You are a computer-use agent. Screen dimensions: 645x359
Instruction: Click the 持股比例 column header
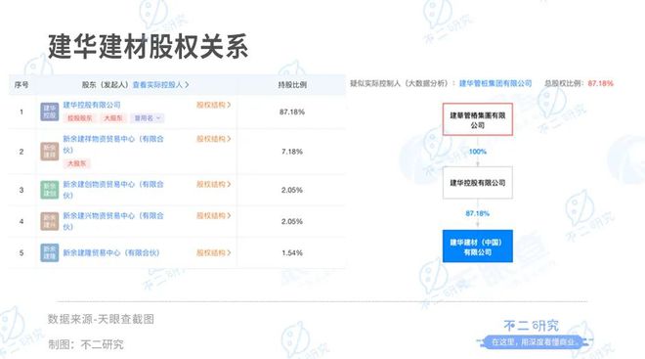point(292,85)
